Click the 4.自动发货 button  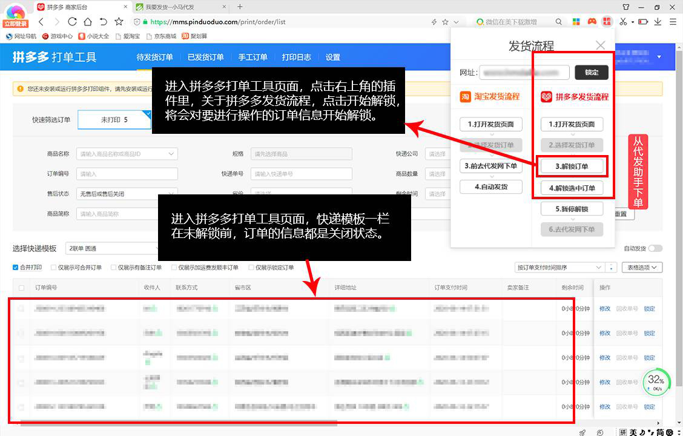click(x=490, y=187)
